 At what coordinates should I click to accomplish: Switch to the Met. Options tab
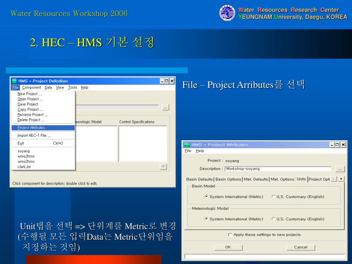pos(283,179)
